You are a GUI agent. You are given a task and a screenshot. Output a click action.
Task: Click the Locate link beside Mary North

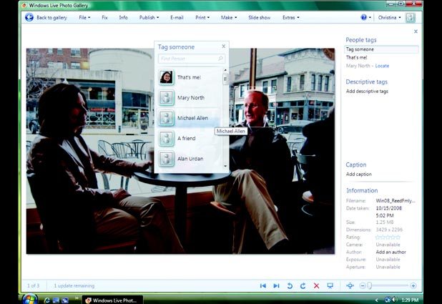(382, 66)
